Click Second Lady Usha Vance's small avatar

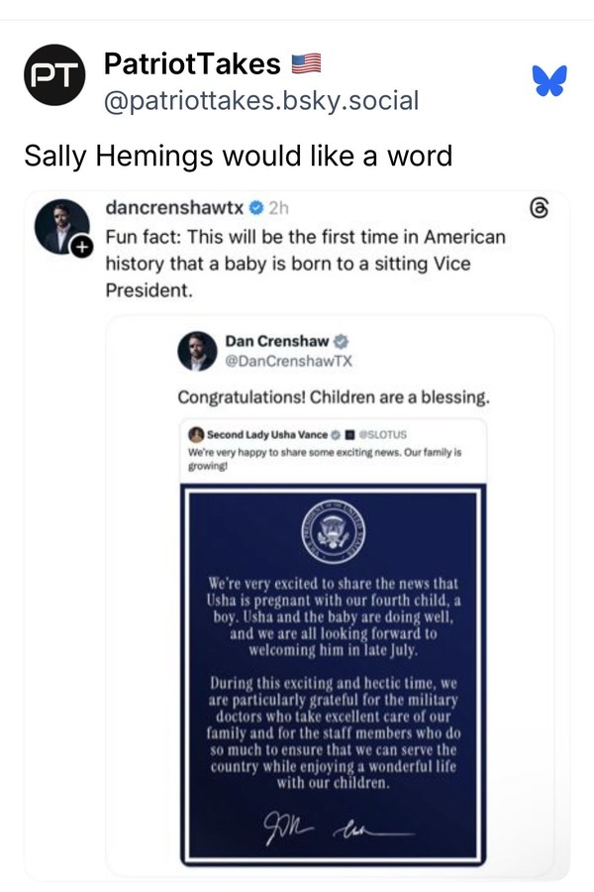click(x=195, y=434)
